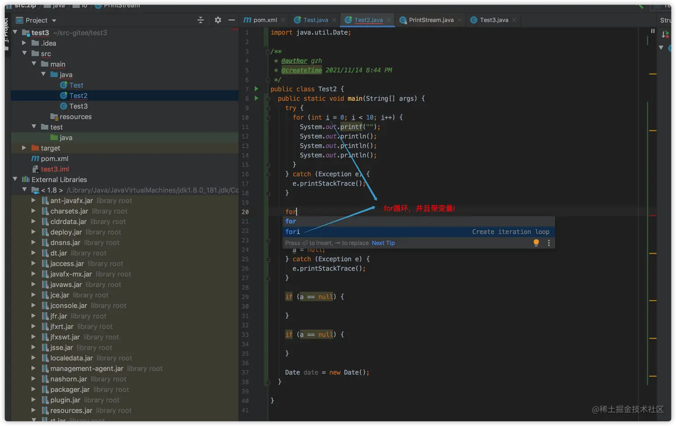
Task: Click the Next Tip link
Action: [383, 243]
